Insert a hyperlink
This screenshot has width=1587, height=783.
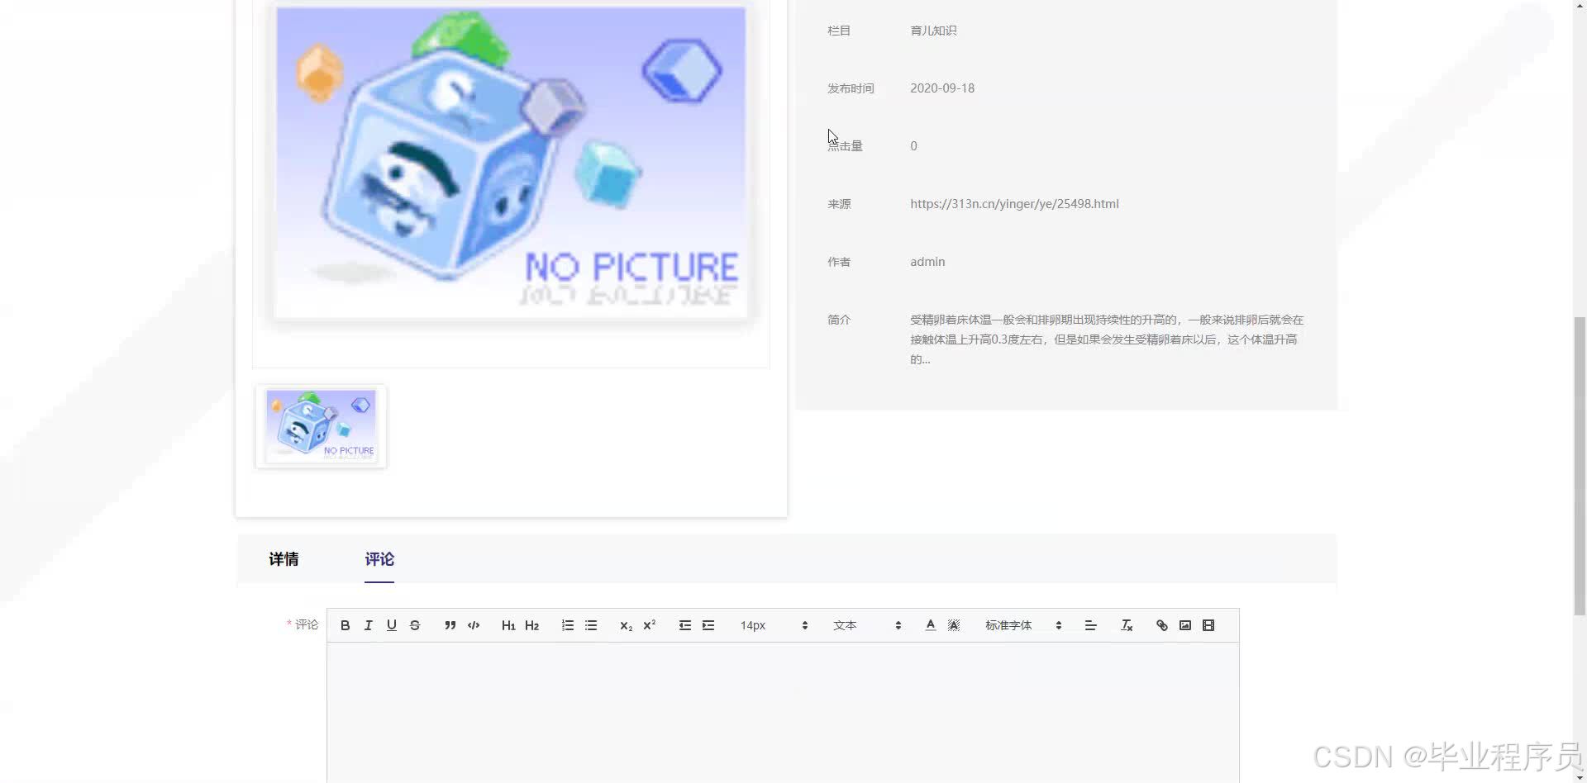tap(1162, 625)
